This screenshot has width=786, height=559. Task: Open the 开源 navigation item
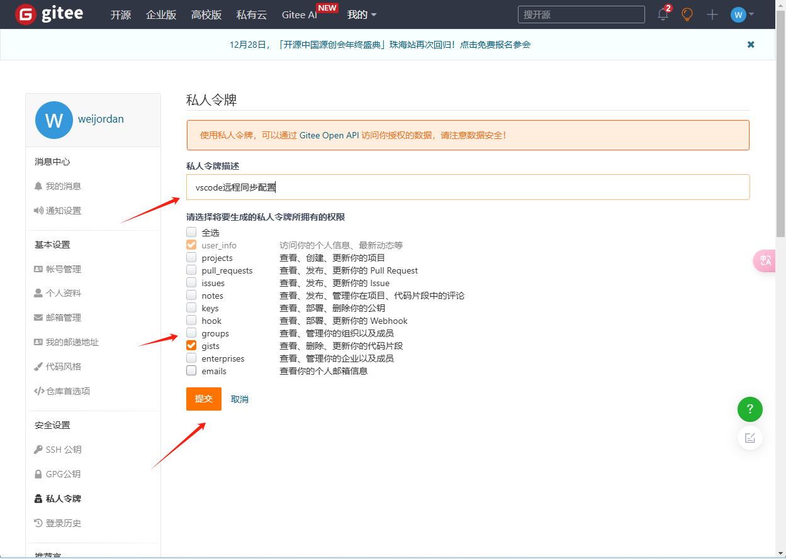[x=121, y=14]
